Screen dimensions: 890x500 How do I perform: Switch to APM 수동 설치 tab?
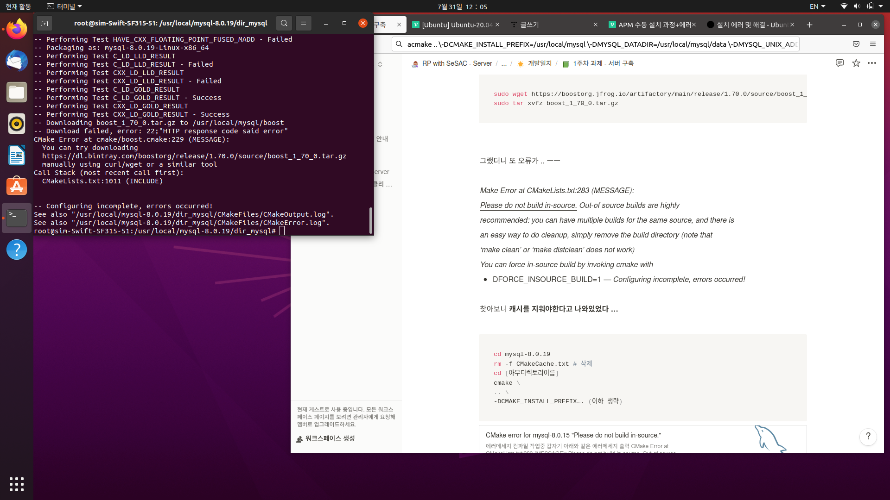654,25
